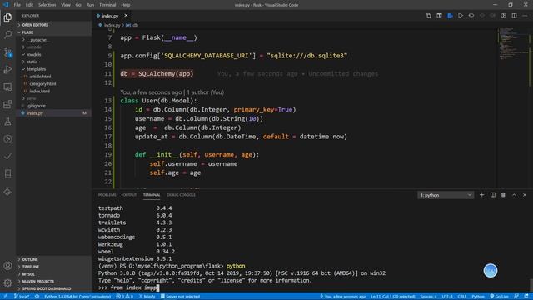Collapse the templates folder
Image resolution: width=533 pixels, height=300 pixels.
[x=53, y=69]
